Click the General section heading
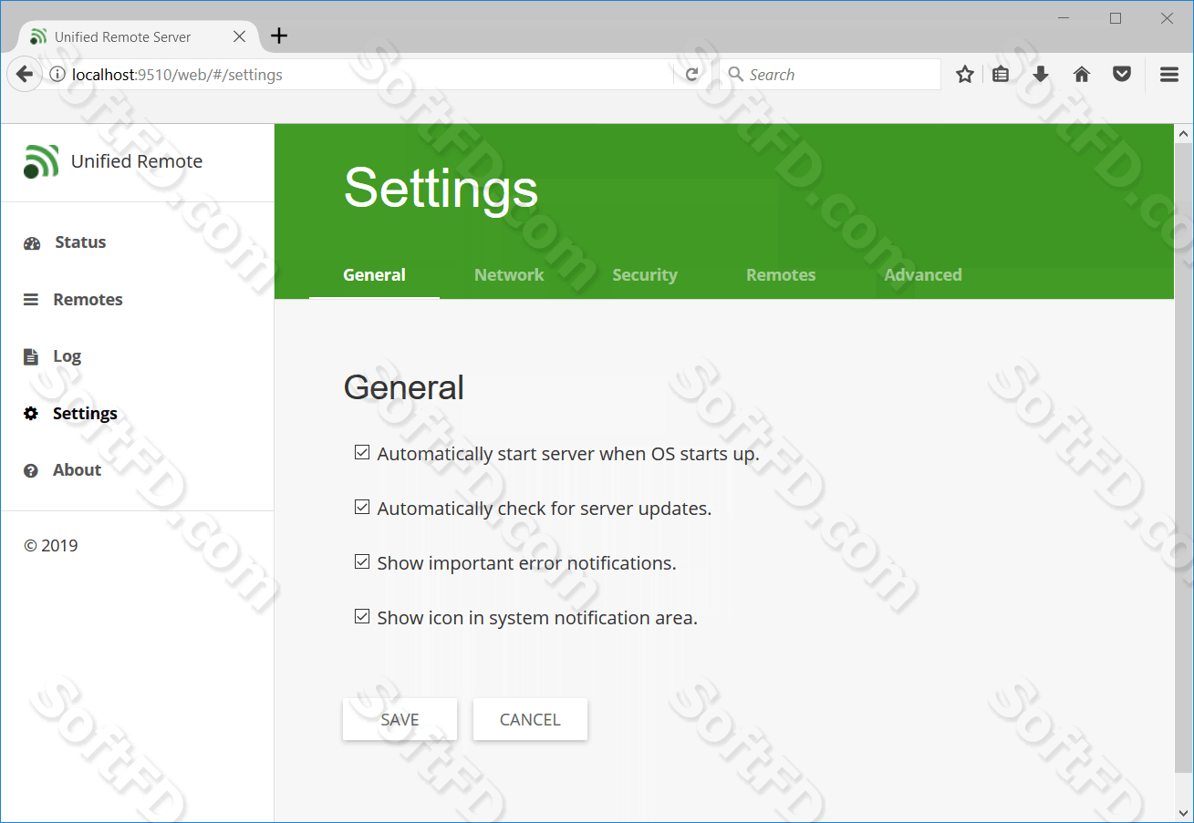Viewport: 1194px width, 823px height. point(404,387)
